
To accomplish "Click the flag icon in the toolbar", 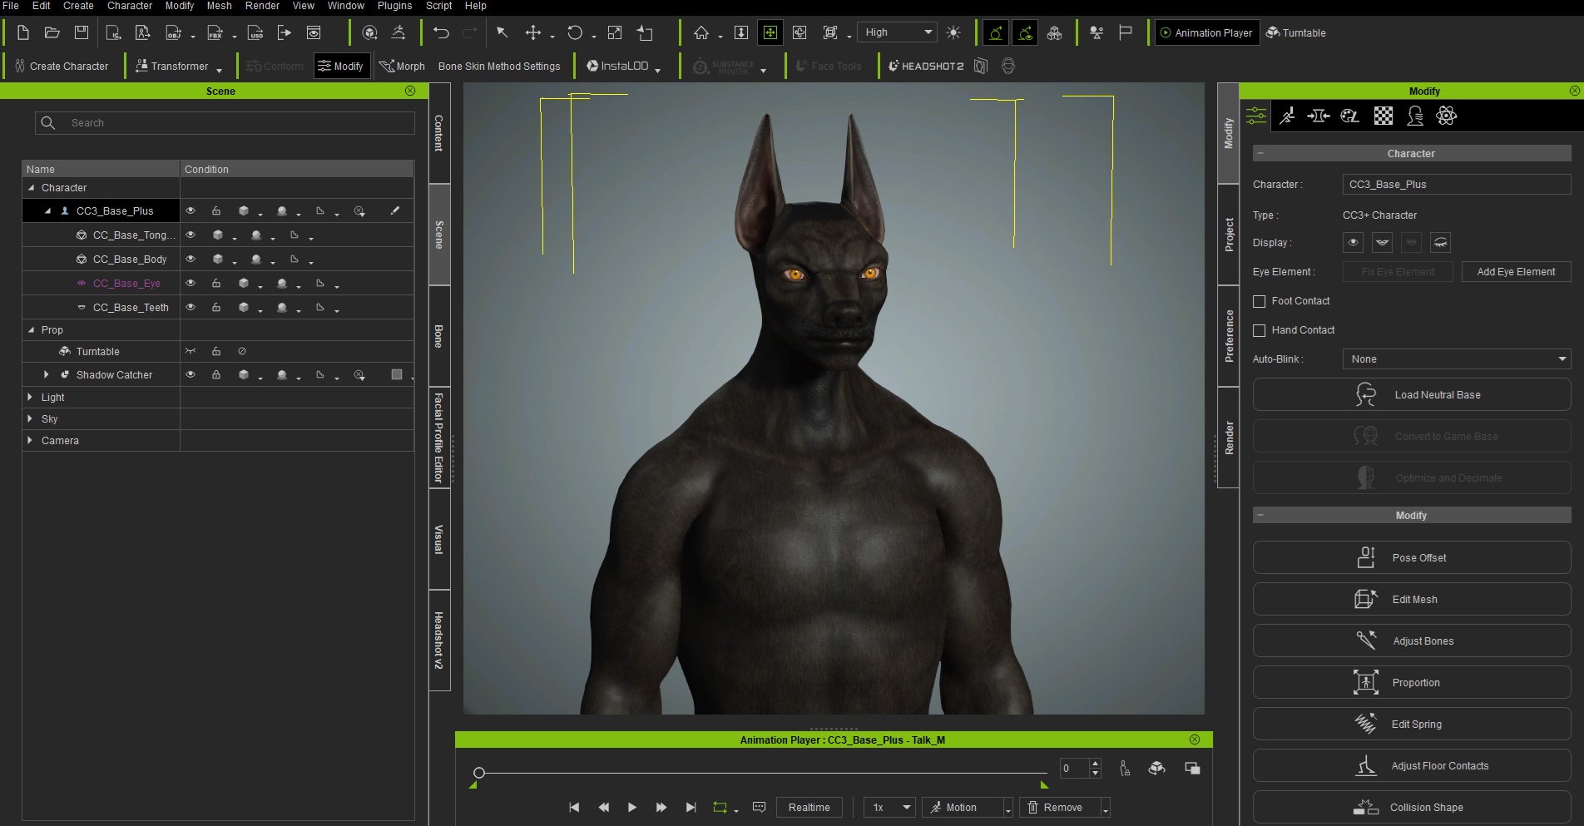I will tap(1125, 32).
